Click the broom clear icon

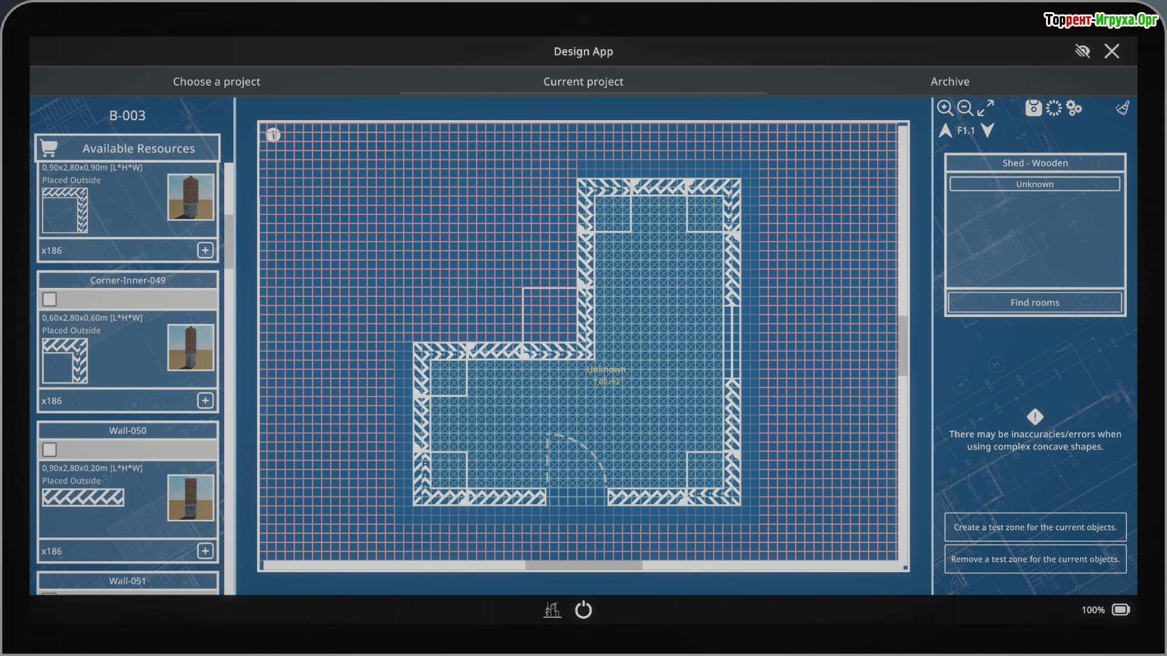(1122, 108)
